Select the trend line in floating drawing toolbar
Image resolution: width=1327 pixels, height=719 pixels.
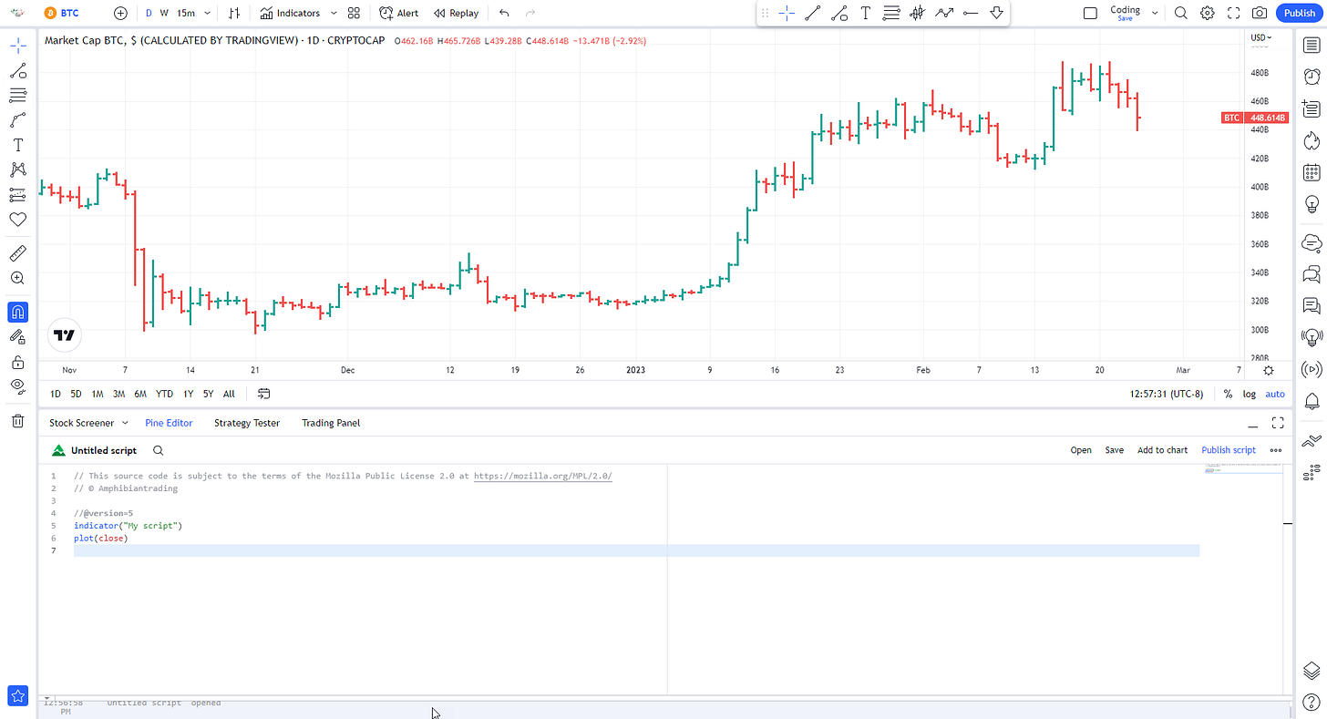pyautogui.click(x=813, y=13)
